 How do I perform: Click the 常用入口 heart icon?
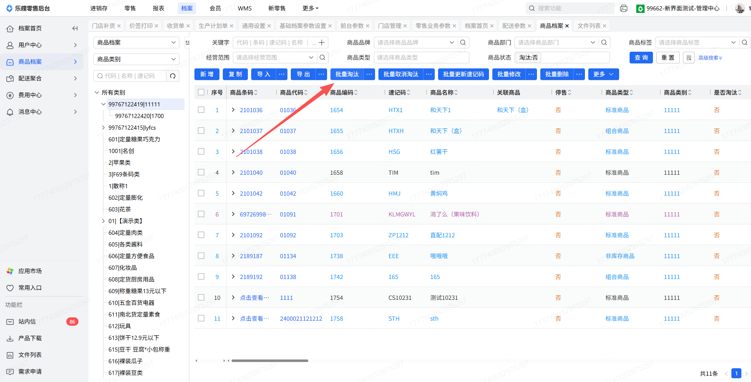click(10, 288)
